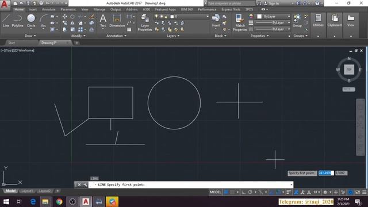
Task: Switch to the Model layout tab
Action: click(10, 191)
